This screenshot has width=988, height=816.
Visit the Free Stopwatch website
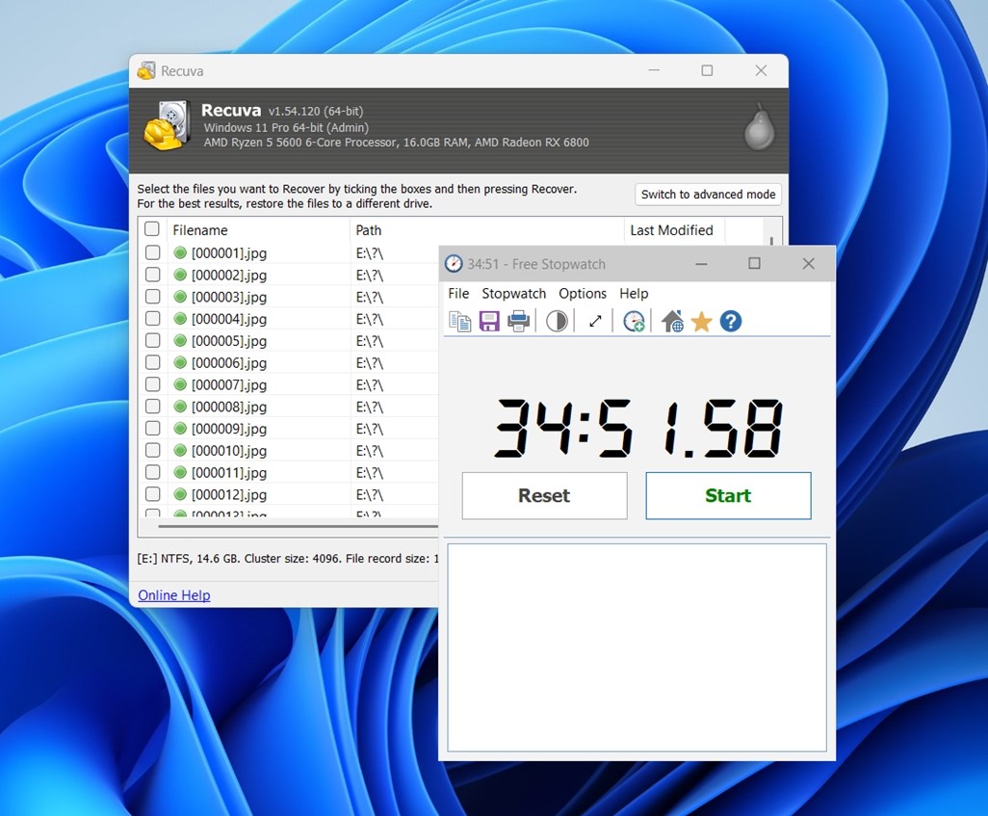(671, 321)
